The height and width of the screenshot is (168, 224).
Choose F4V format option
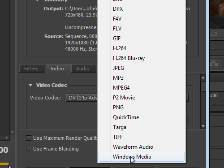coord(142,19)
